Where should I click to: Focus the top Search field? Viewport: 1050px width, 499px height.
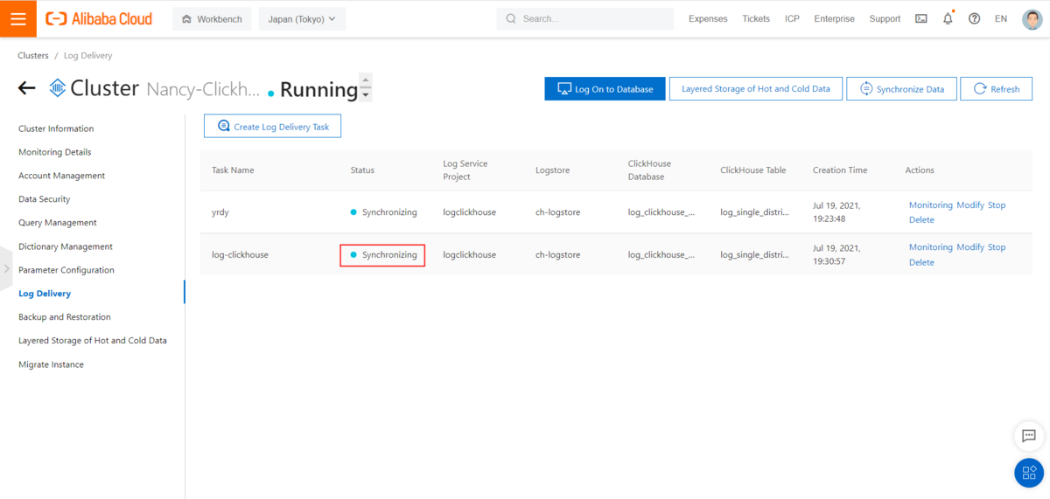[585, 18]
